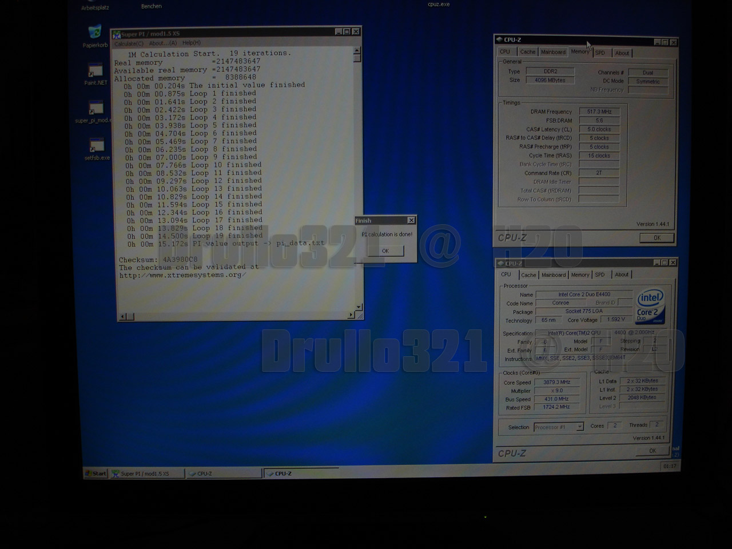Open About tab in upper CPU-Z window

pos(622,53)
